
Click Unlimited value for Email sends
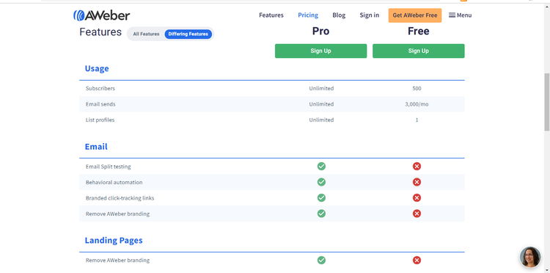point(321,104)
